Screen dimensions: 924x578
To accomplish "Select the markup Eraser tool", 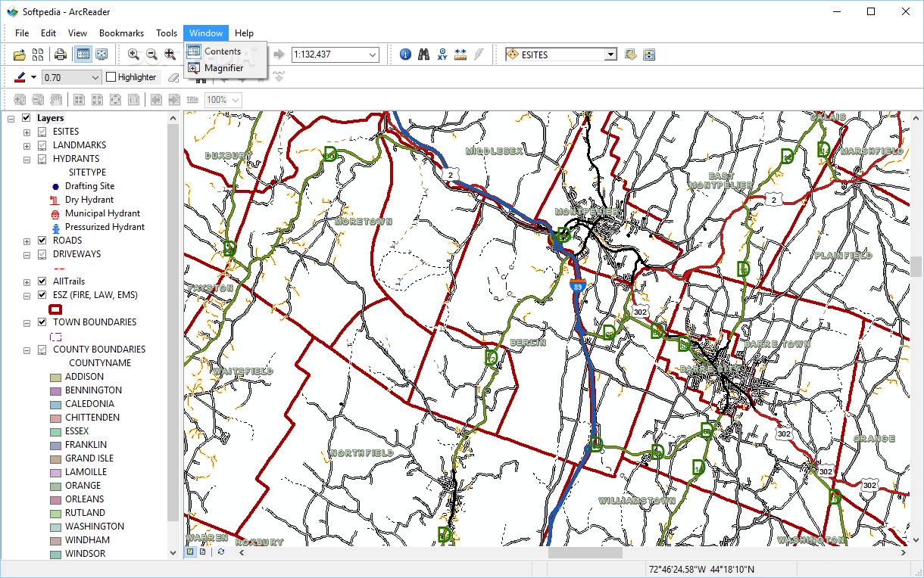I will click(x=173, y=77).
